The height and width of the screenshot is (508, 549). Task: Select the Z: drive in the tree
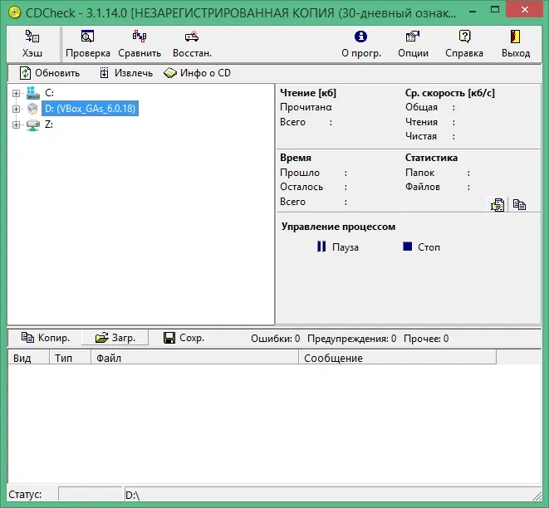(x=49, y=125)
